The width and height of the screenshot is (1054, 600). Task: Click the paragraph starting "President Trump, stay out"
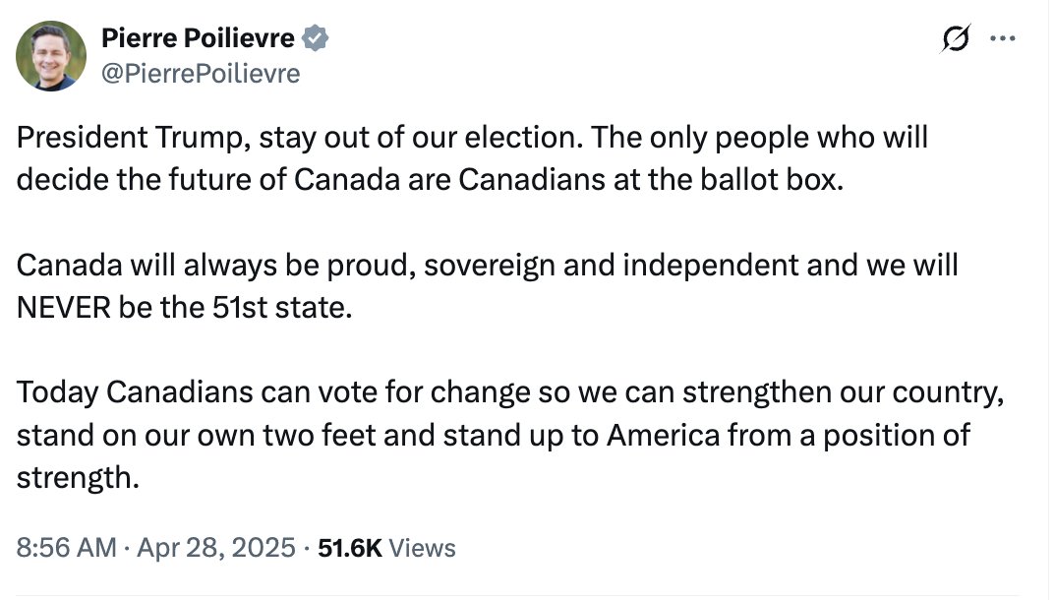(x=472, y=158)
